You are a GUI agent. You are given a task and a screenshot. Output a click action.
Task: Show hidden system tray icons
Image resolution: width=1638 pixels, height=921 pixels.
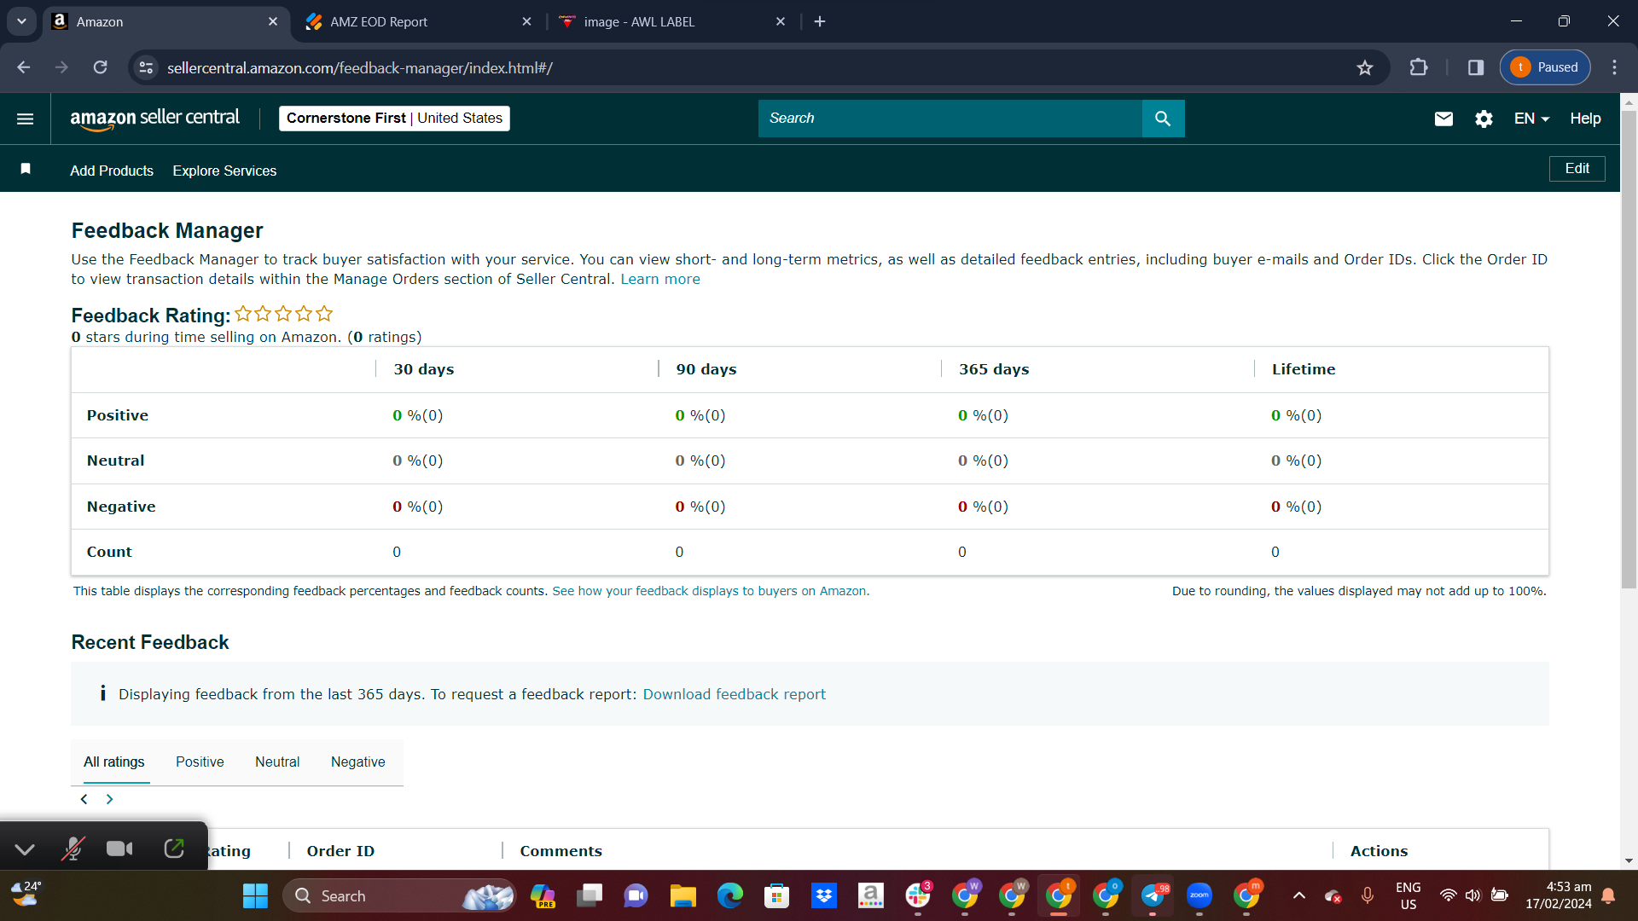(x=1298, y=895)
